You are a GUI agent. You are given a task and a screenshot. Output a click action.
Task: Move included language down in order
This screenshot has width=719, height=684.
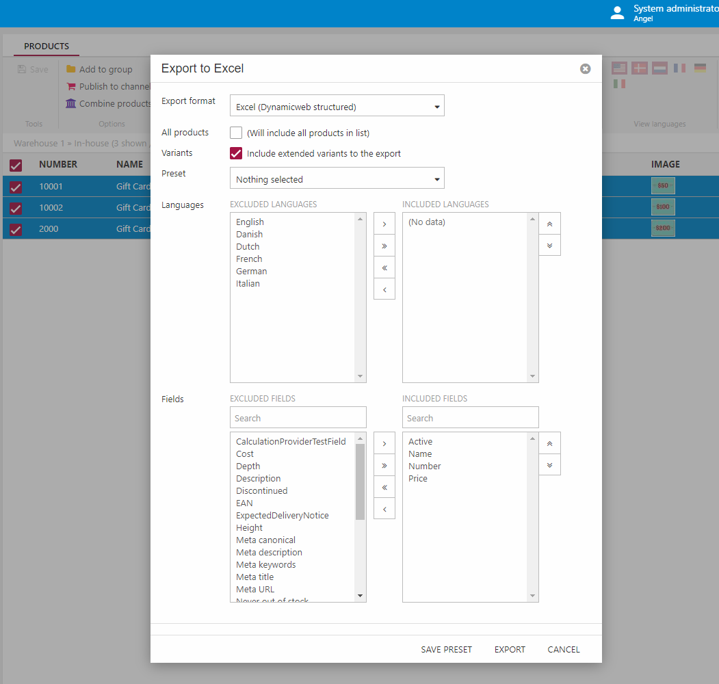[549, 246]
